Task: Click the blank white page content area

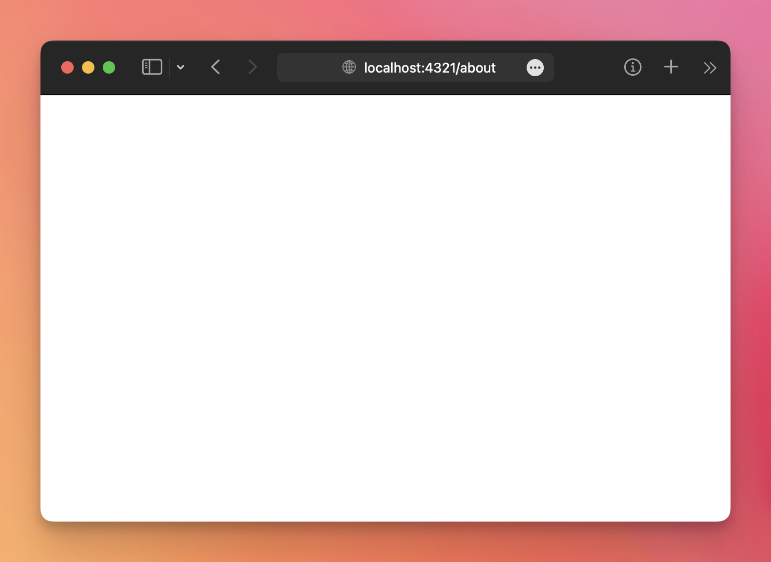Action: coord(385,308)
